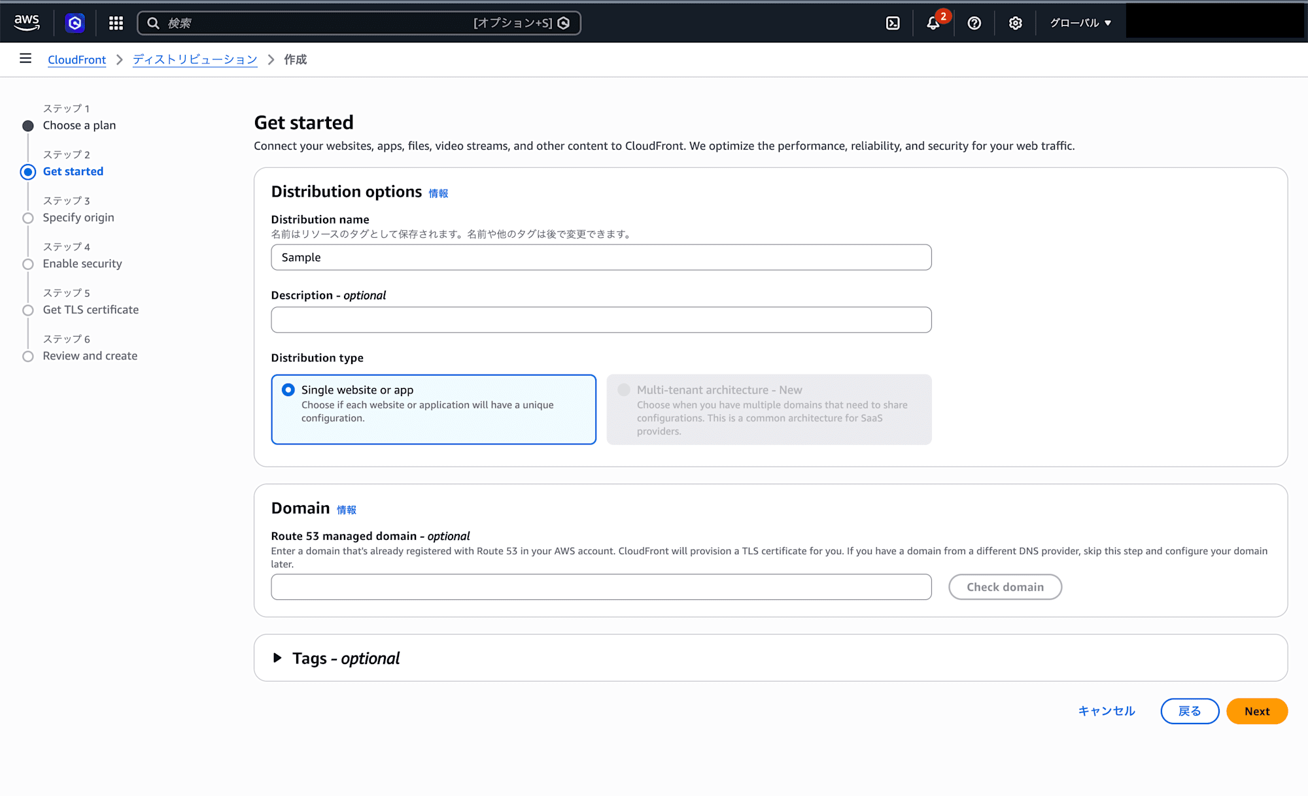The width and height of the screenshot is (1308, 796).
Task: Open the services grid menu
Action: pos(116,23)
